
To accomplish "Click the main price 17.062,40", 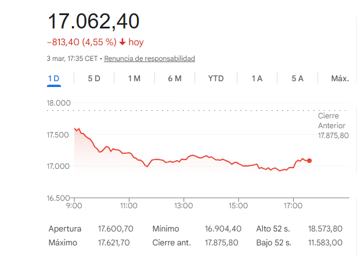I will tap(93, 21).
